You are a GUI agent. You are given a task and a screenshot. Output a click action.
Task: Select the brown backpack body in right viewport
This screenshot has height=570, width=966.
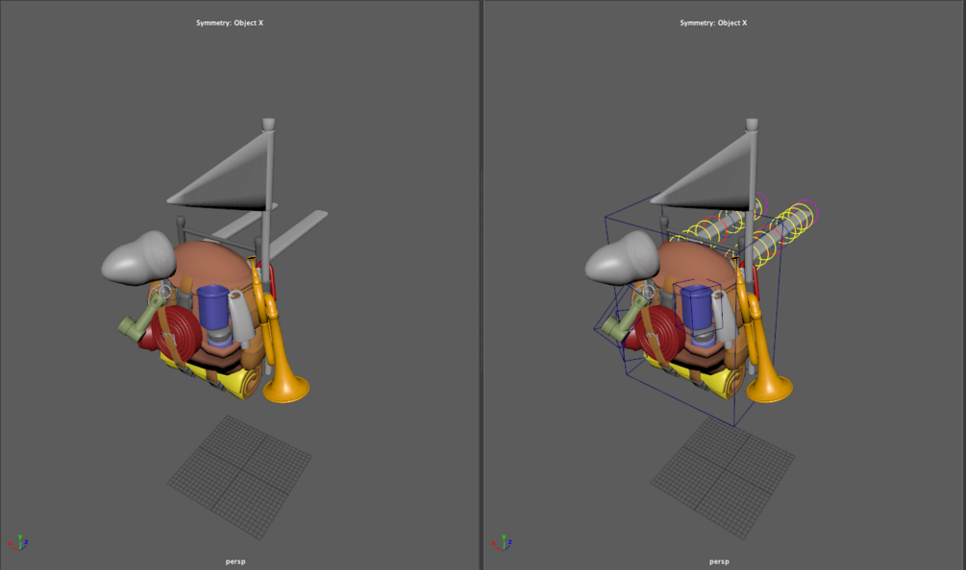[x=696, y=265]
